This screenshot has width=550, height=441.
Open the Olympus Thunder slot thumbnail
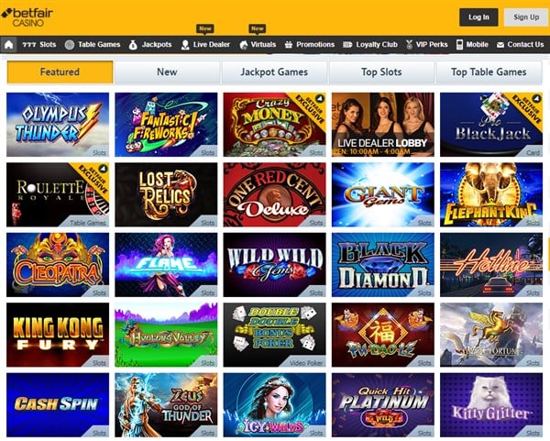click(x=58, y=125)
